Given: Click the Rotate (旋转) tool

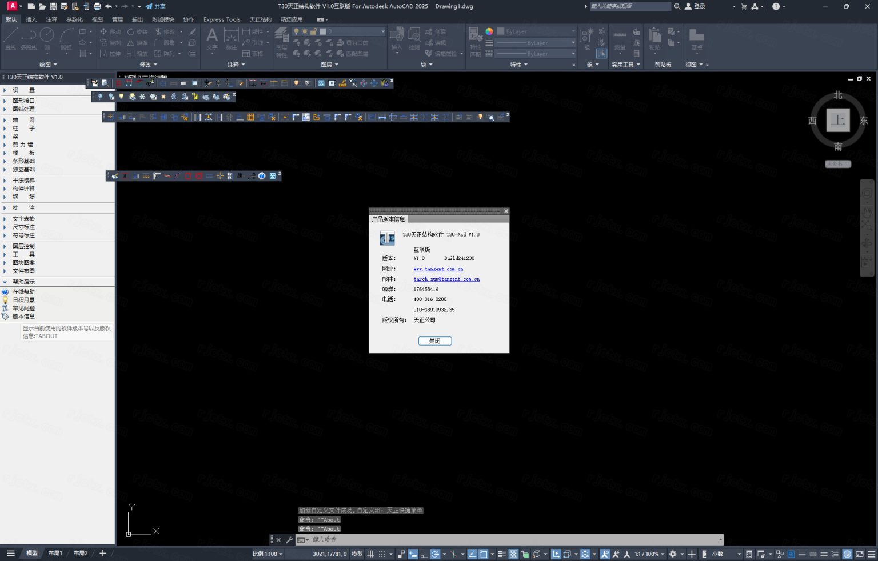Looking at the screenshot, I should coord(137,31).
